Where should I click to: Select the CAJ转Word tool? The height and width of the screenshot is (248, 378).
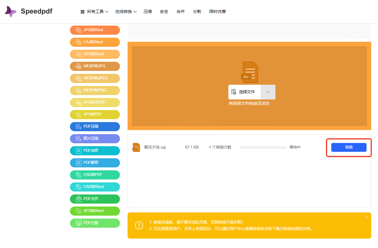tap(95, 42)
